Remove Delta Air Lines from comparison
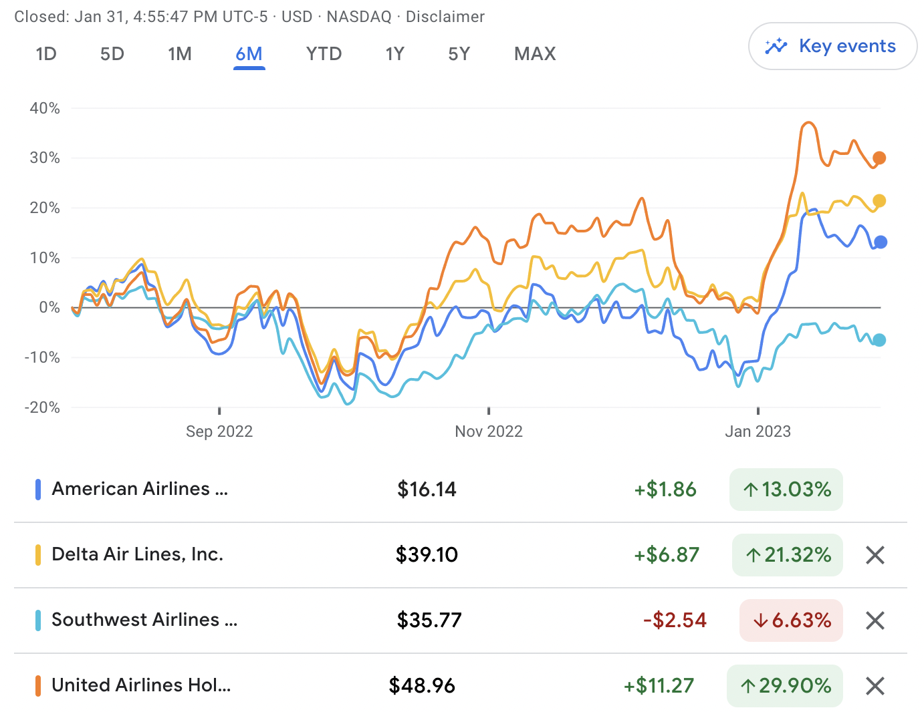924x712 pixels. point(875,555)
